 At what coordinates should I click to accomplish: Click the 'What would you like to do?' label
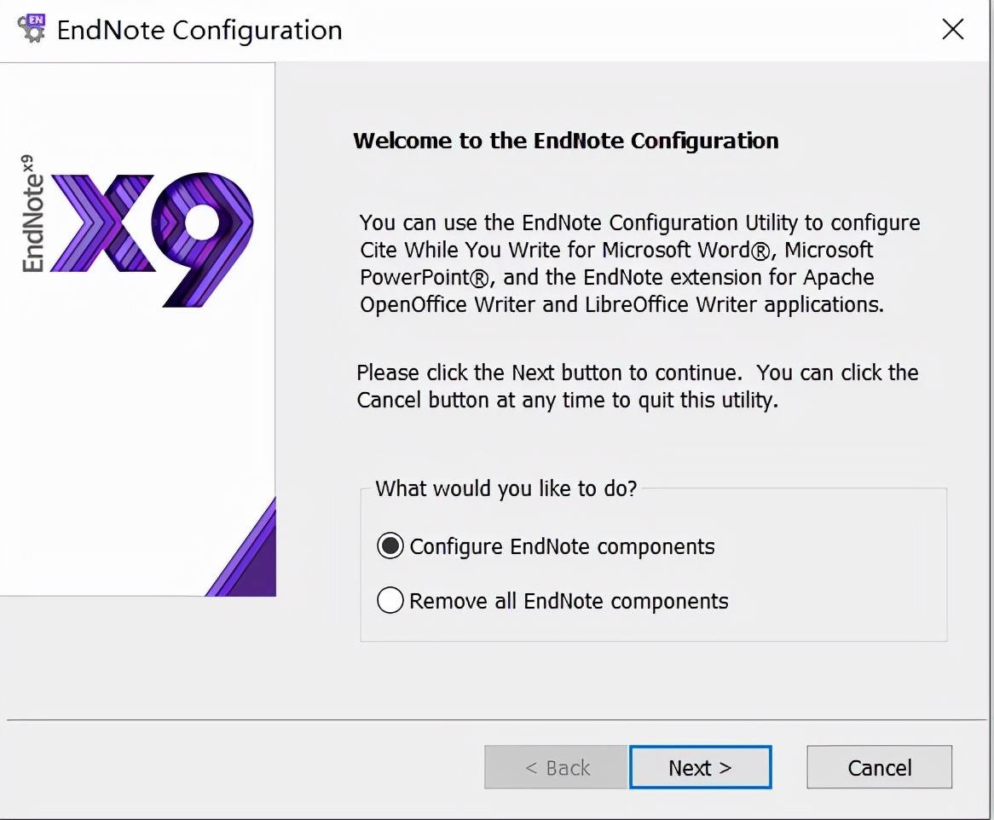tap(506, 488)
